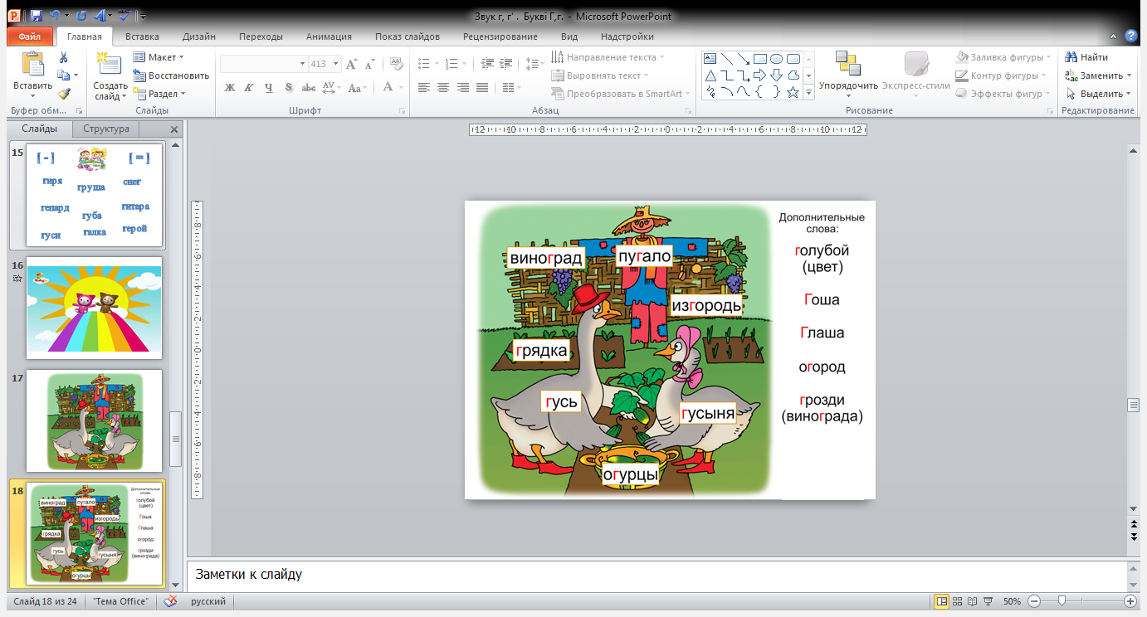Click the Cut scissors icon
The height and width of the screenshot is (617, 1147).
(63, 57)
